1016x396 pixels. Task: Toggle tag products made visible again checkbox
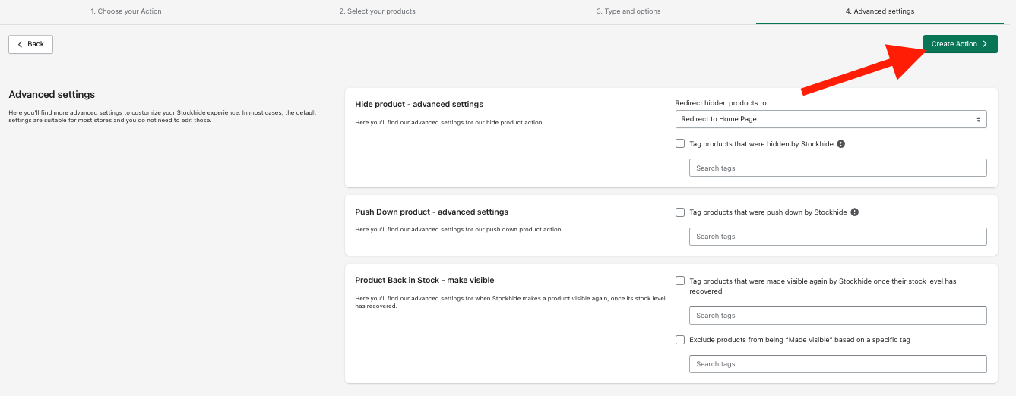680,281
